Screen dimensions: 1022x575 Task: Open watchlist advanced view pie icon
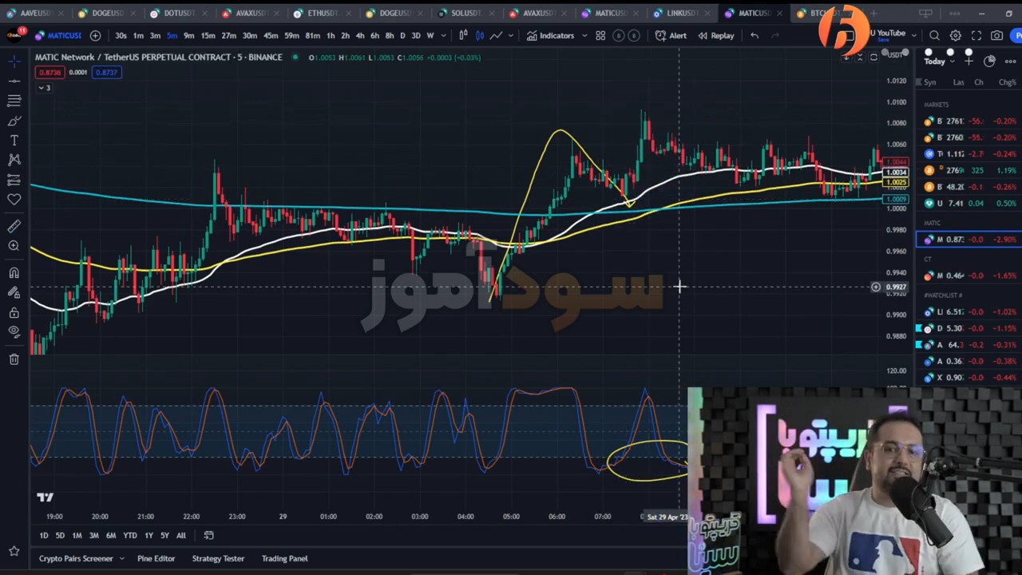pyautogui.click(x=989, y=61)
